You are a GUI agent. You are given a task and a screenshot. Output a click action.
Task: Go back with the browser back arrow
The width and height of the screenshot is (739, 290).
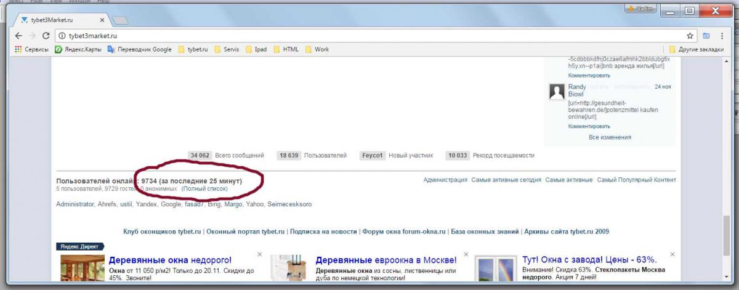click(x=17, y=36)
